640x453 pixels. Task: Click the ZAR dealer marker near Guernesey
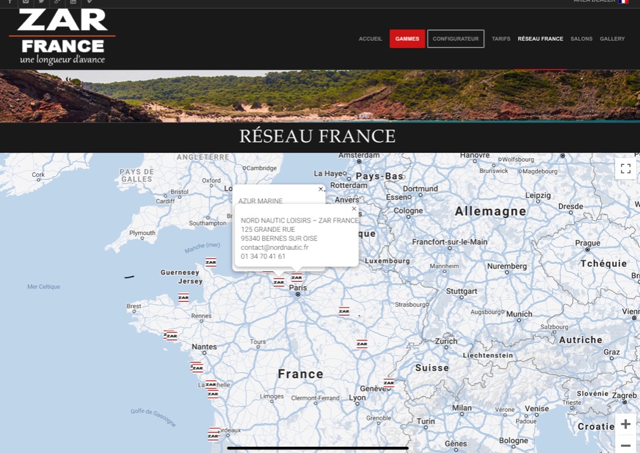click(x=211, y=262)
